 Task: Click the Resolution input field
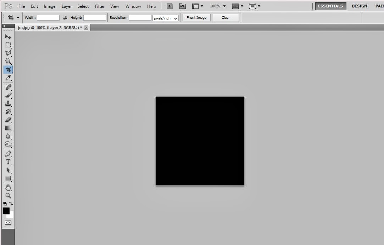point(140,18)
